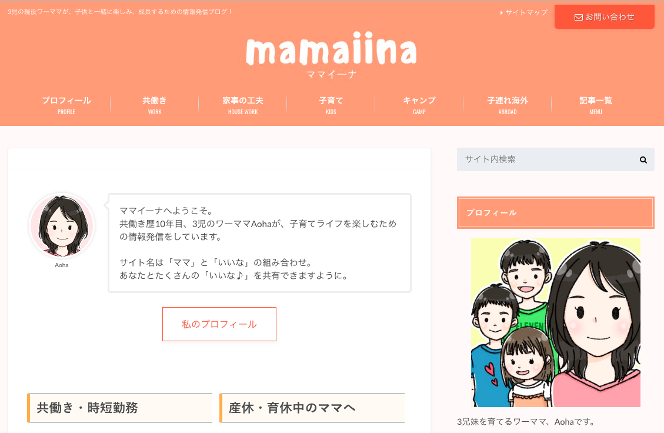Follow the サイトマップ link
This screenshot has width=664, height=433.
click(524, 13)
